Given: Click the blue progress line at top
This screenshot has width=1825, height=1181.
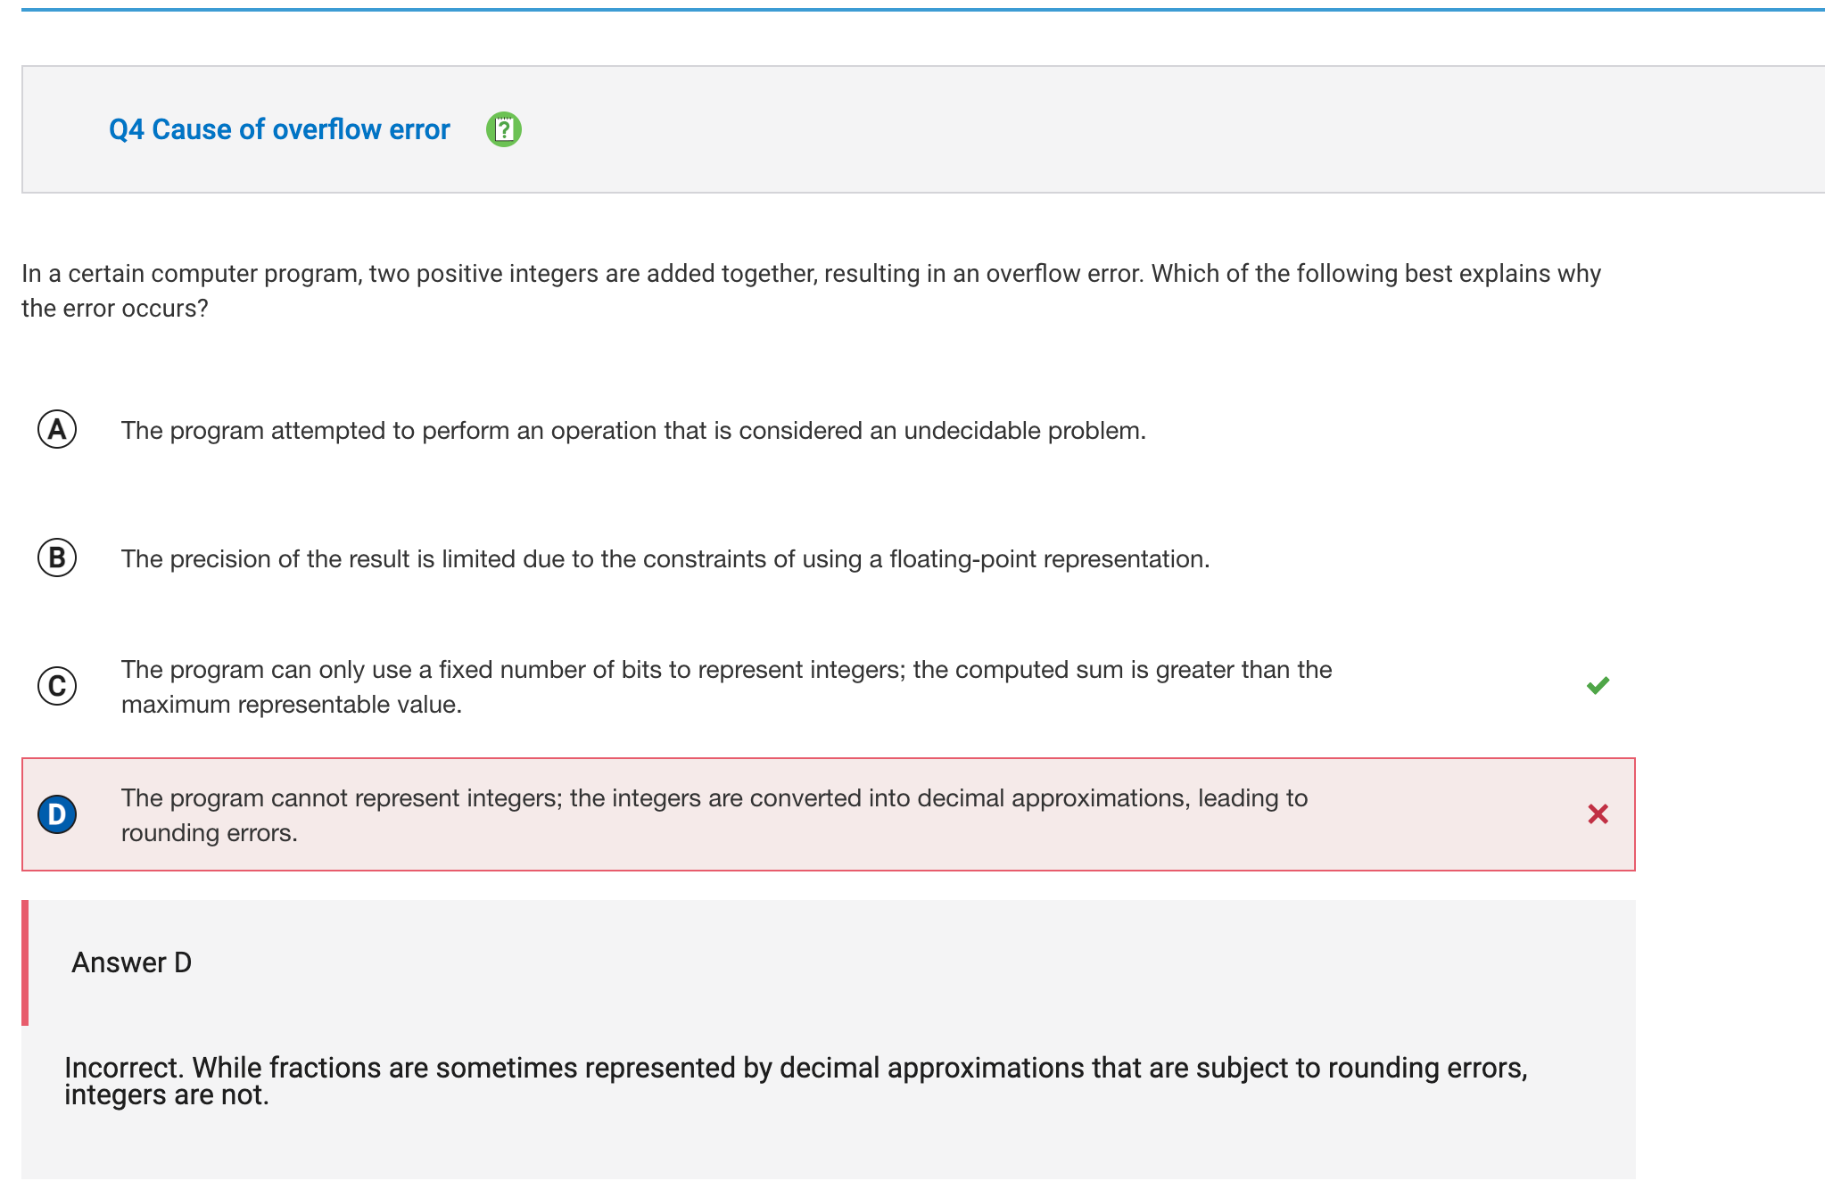Looking at the screenshot, I should coord(923,10).
